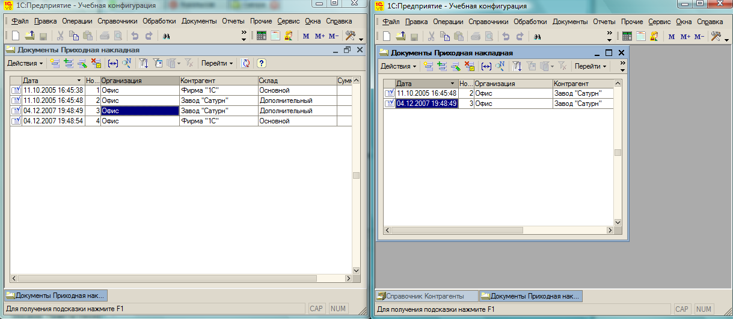
Task: Click the M+ memory button in the right window
Action: click(x=685, y=36)
